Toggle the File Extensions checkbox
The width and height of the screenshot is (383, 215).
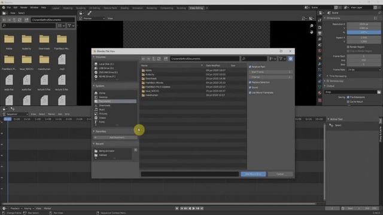[348, 97]
